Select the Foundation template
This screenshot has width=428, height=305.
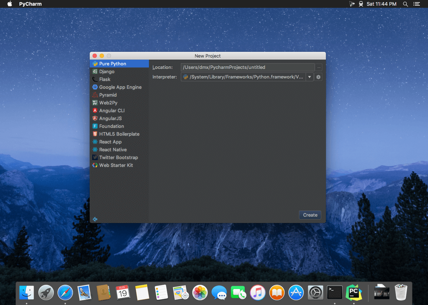coord(119,126)
